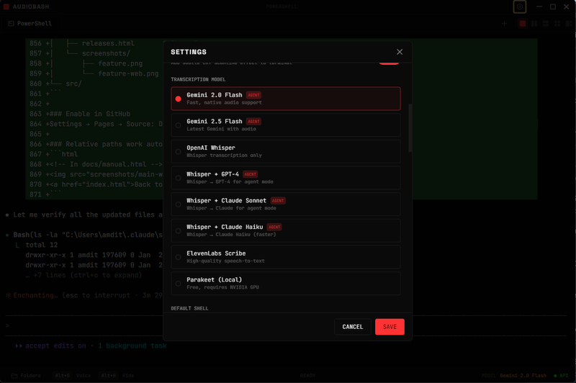The height and width of the screenshot is (383, 576).
Task: Click the AGENT badge on Whisper + GPT-4
Action: 250,174
